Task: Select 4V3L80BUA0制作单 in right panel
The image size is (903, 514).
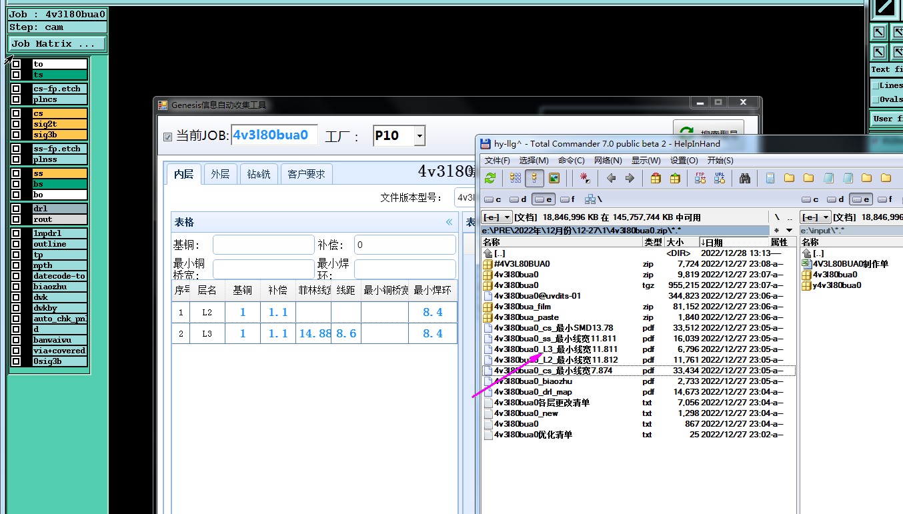Action: (845, 264)
